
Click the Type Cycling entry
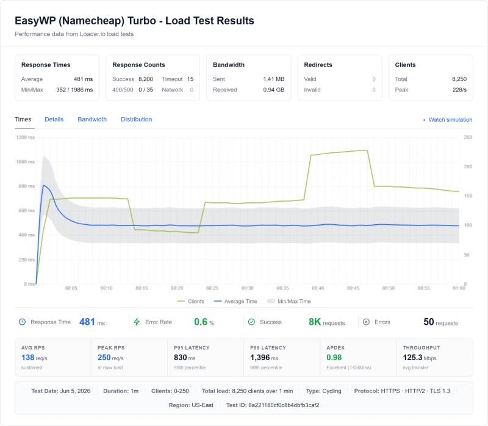[323, 391]
